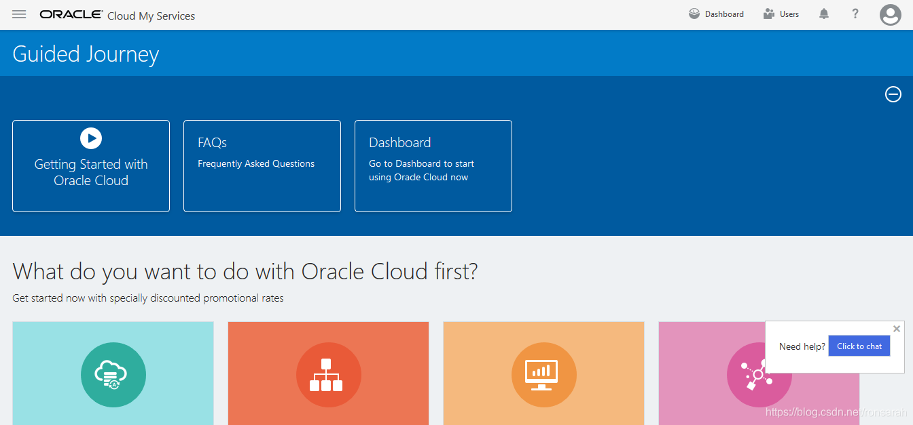
Task: Play the Getting Started video
Action: [x=91, y=138]
